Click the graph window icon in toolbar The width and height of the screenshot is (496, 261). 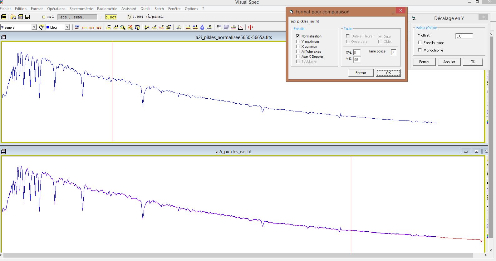pos(241,27)
